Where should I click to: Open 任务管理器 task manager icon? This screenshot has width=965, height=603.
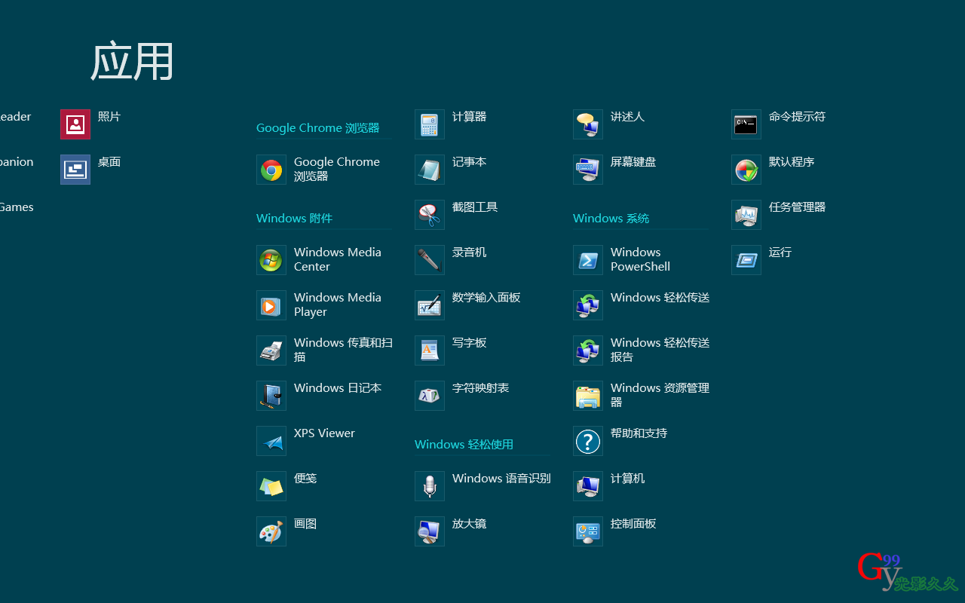746,215
